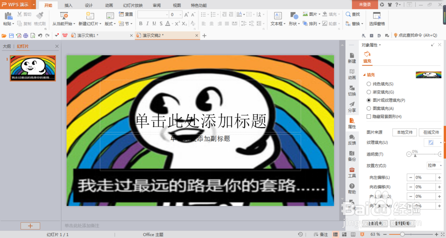Click the Undo arrow icon
Viewport: 446px width, 238px height.
[40, 36]
